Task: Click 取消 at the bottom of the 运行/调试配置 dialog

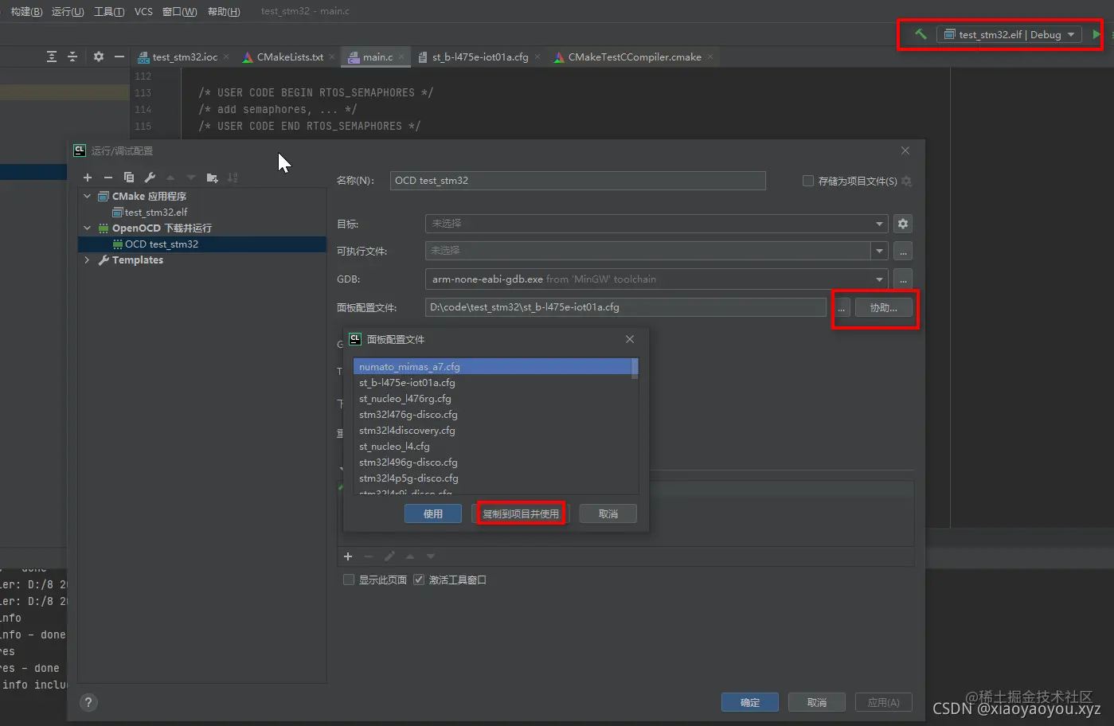Action: tap(817, 702)
